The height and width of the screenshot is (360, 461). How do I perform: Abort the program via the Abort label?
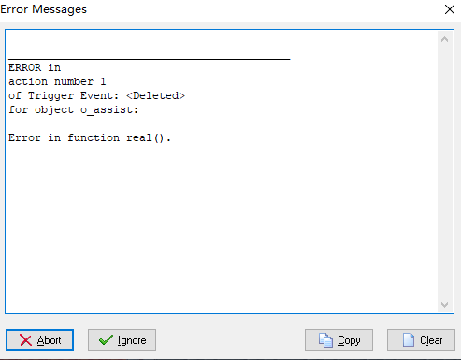point(49,340)
